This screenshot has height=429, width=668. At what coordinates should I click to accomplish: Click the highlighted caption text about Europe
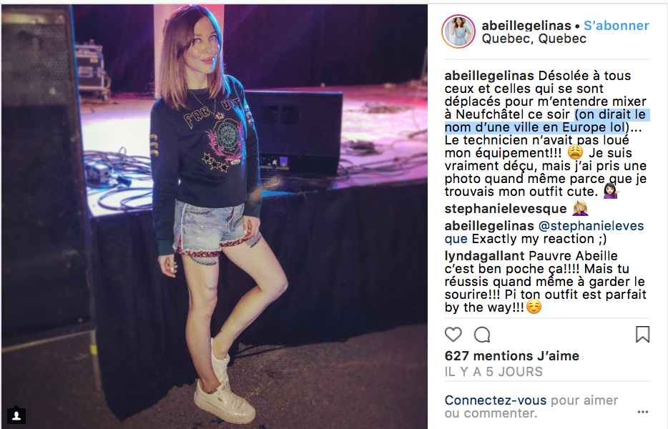click(x=547, y=121)
